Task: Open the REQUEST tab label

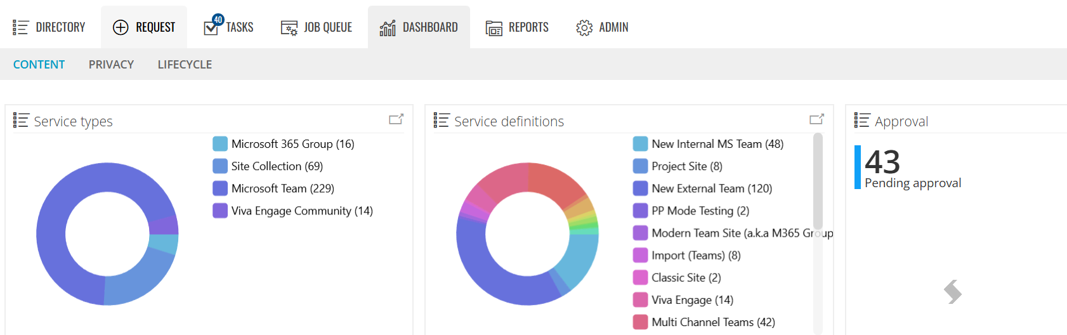Action: pyautogui.click(x=155, y=27)
